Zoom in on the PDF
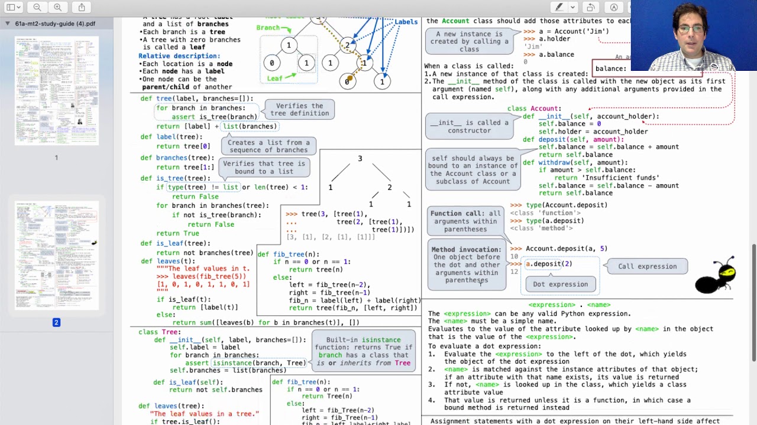757x425 pixels. click(57, 7)
